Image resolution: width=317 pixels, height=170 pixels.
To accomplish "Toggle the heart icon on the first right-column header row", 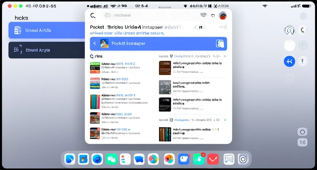I will (x=225, y=56).
